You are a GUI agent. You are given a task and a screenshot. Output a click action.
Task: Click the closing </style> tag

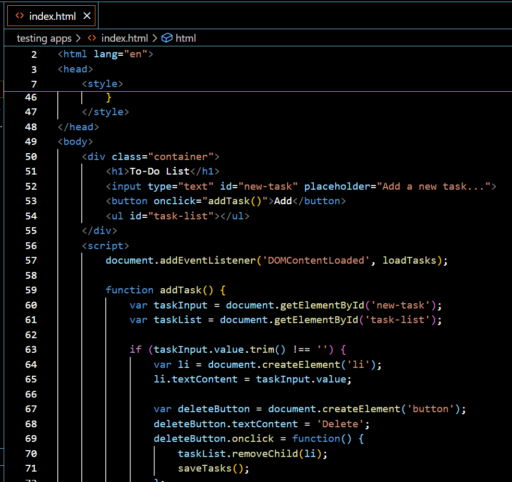(105, 112)
